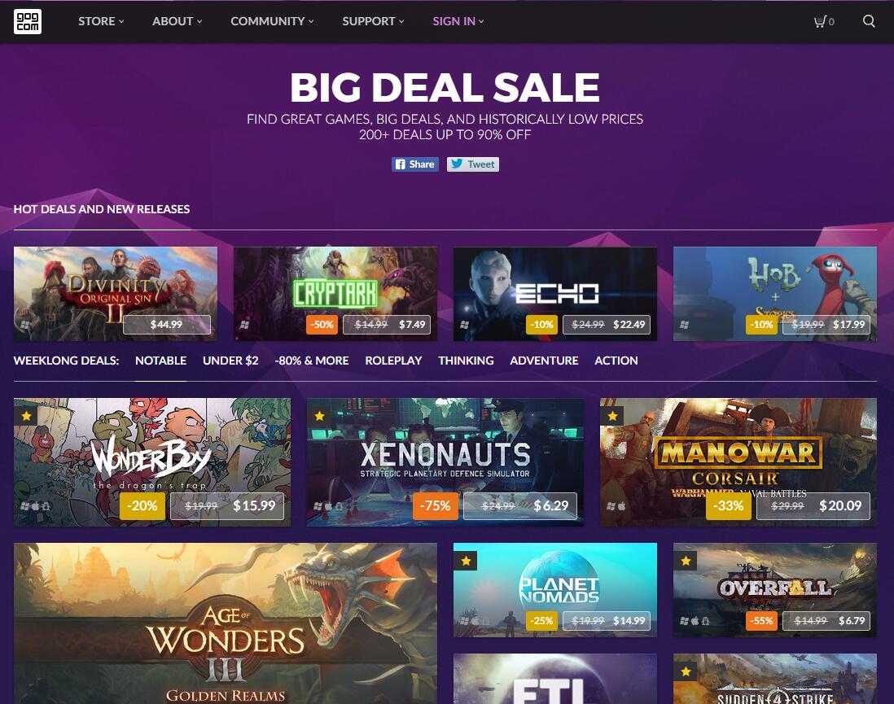Open the shopping cart icon
894x704 pixels.
(x=824, y=22)
